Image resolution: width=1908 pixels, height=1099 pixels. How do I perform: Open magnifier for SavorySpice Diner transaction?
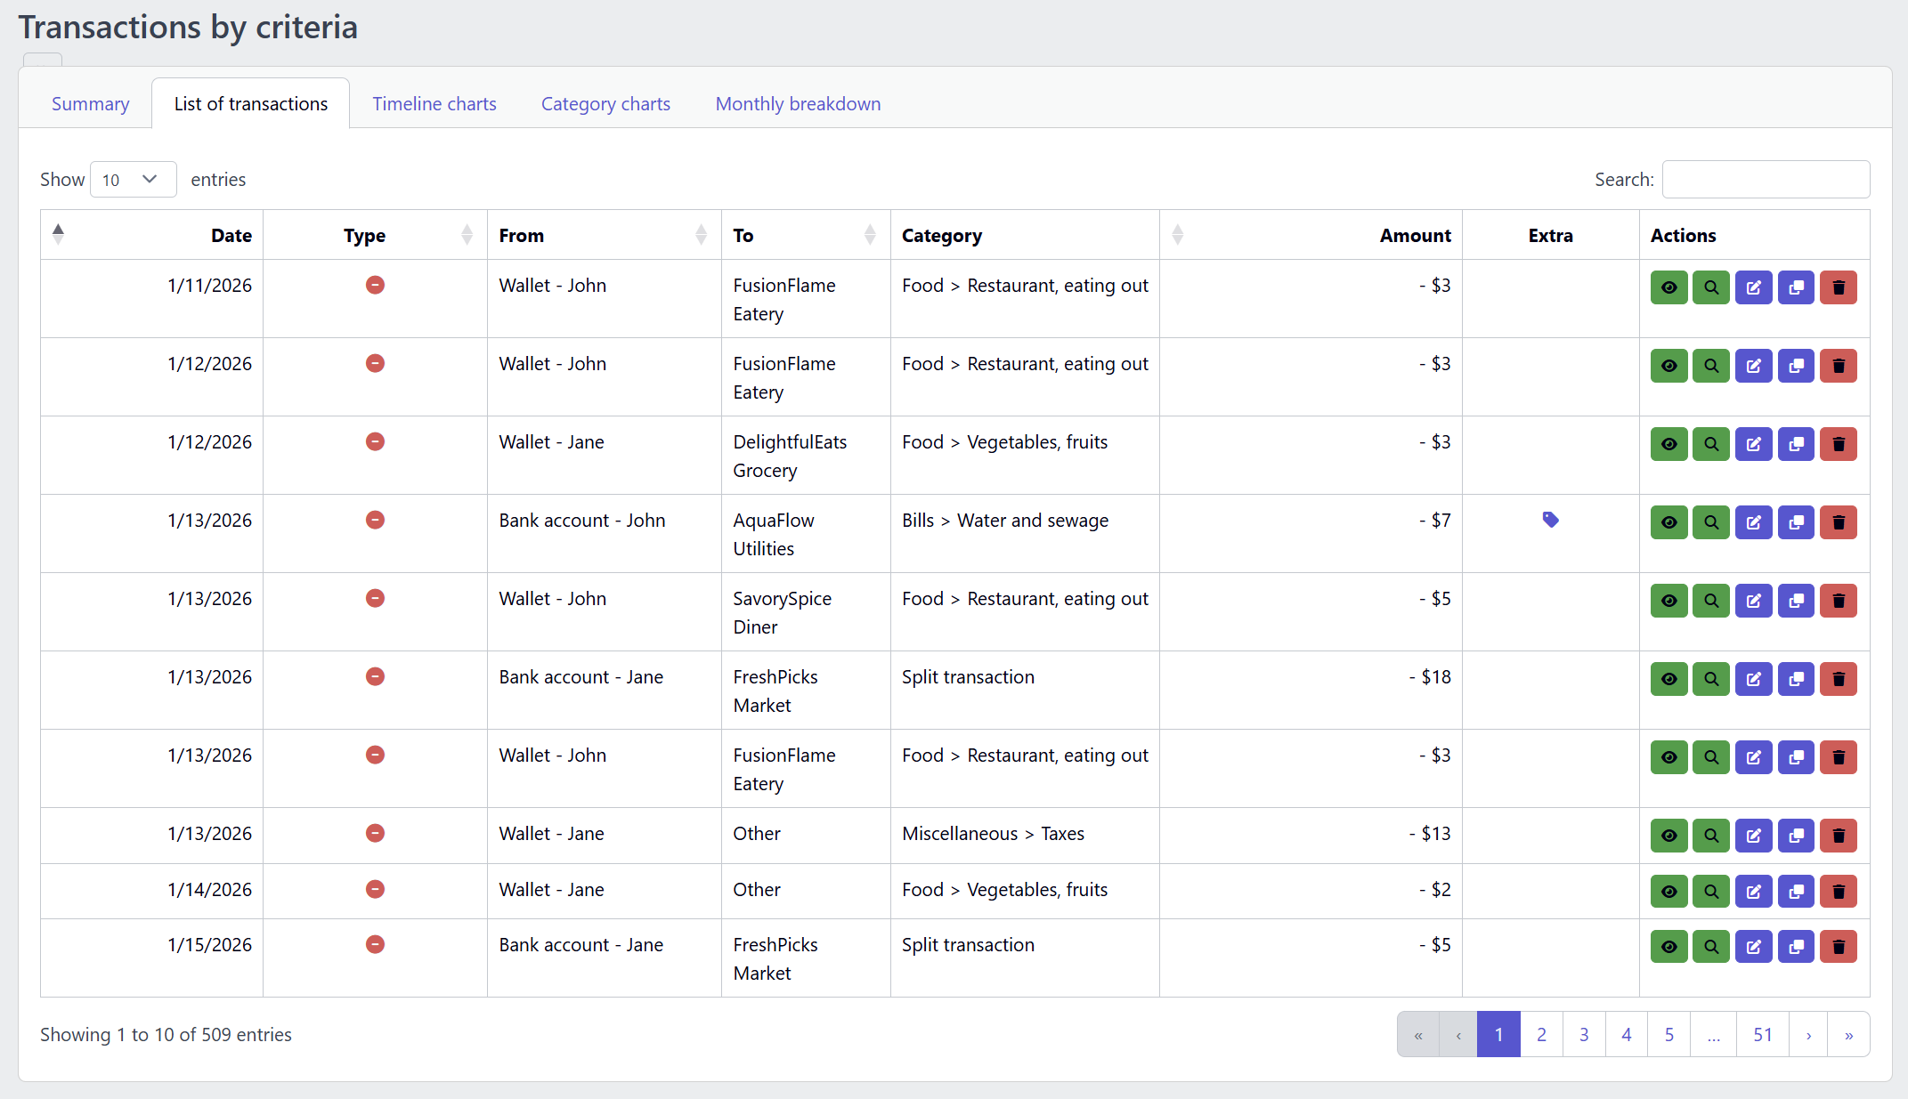click(1711, 601)
